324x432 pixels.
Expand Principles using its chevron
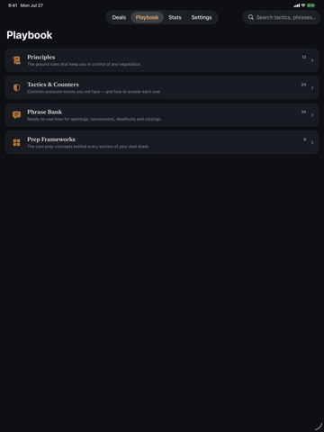(x=312, y=60)
